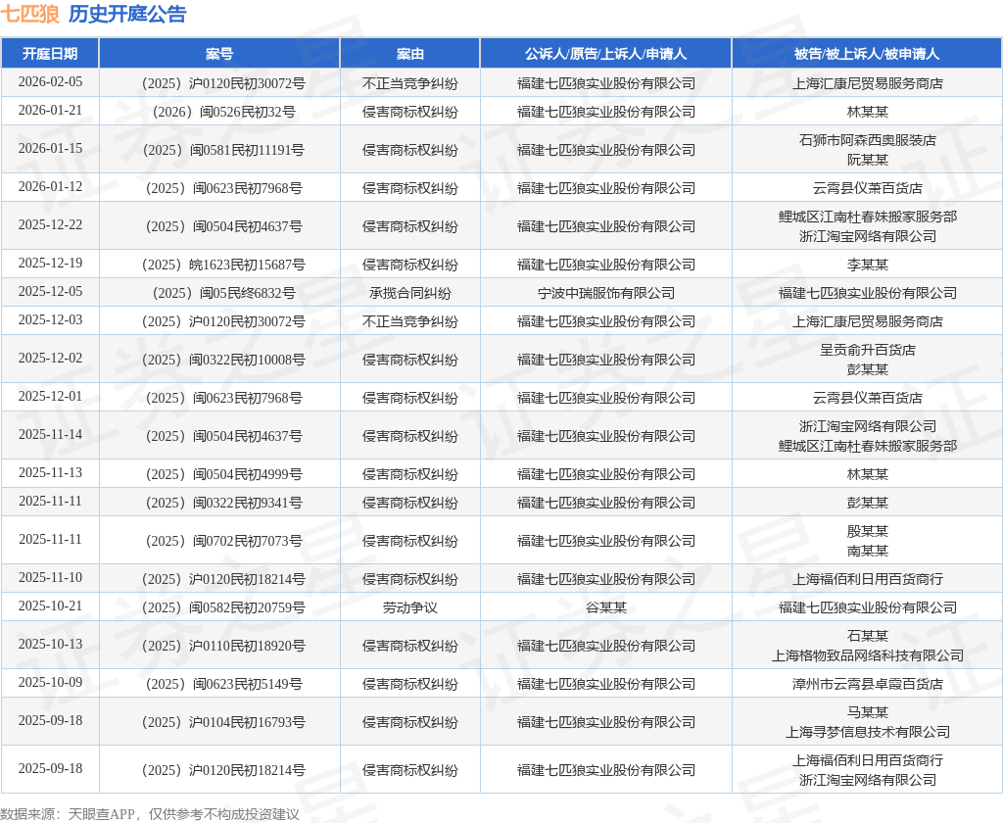This screenshot has width=1003, height=823.
Task: Click 劳动争议 cause cell
Action: 410,608
